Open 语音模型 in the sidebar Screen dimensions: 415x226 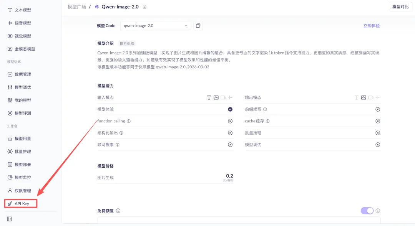pos(23,23)
